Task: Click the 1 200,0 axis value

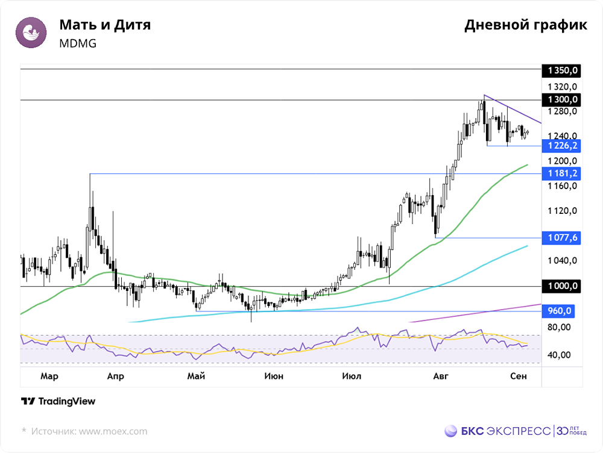Action: pyautogui.click(x=563, y=161)
